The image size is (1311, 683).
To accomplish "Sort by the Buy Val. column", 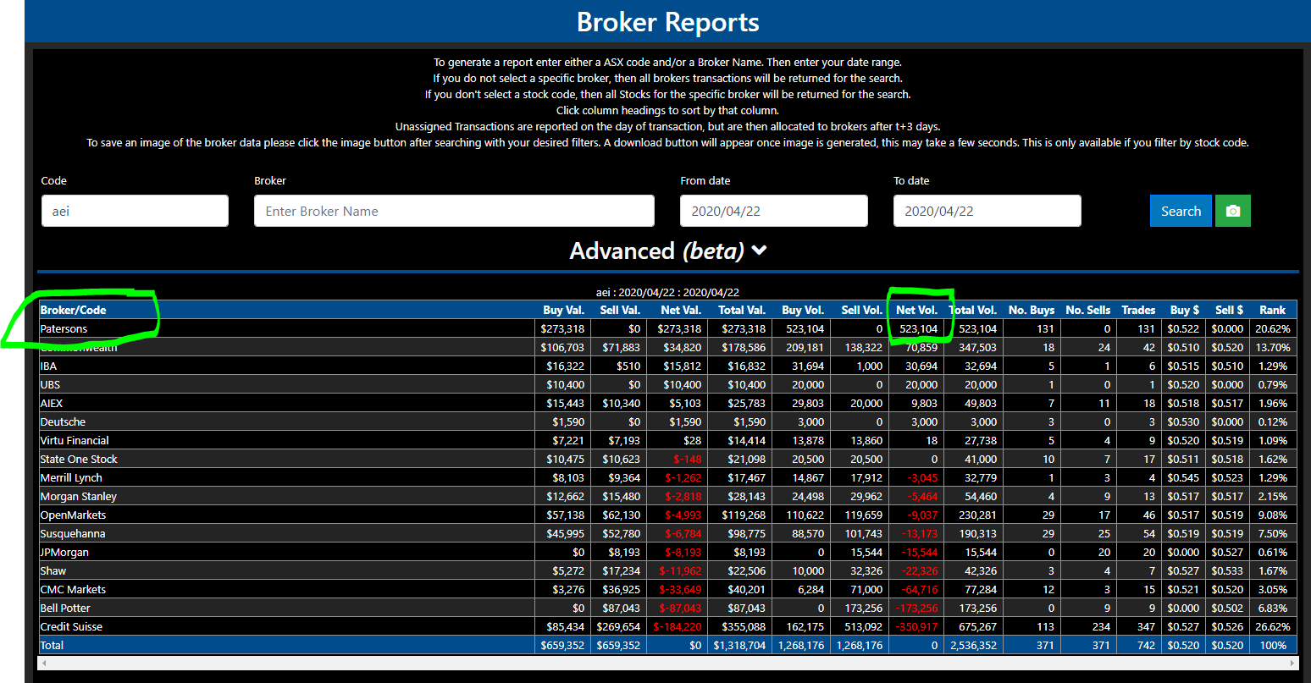I will coord(564,310).
